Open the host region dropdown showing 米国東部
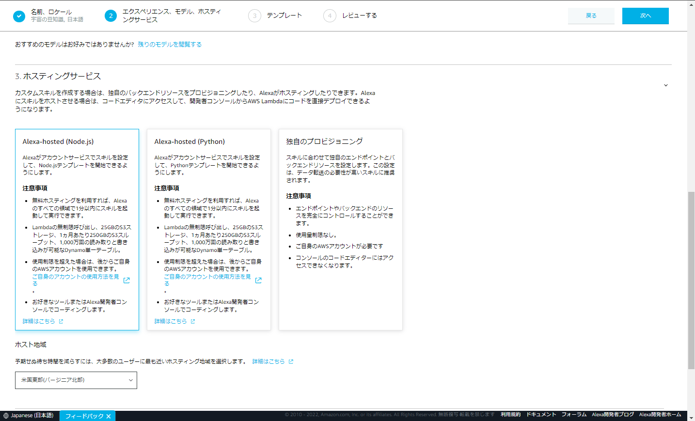Viewport: 695px width, 421px height. click(76, 380)
